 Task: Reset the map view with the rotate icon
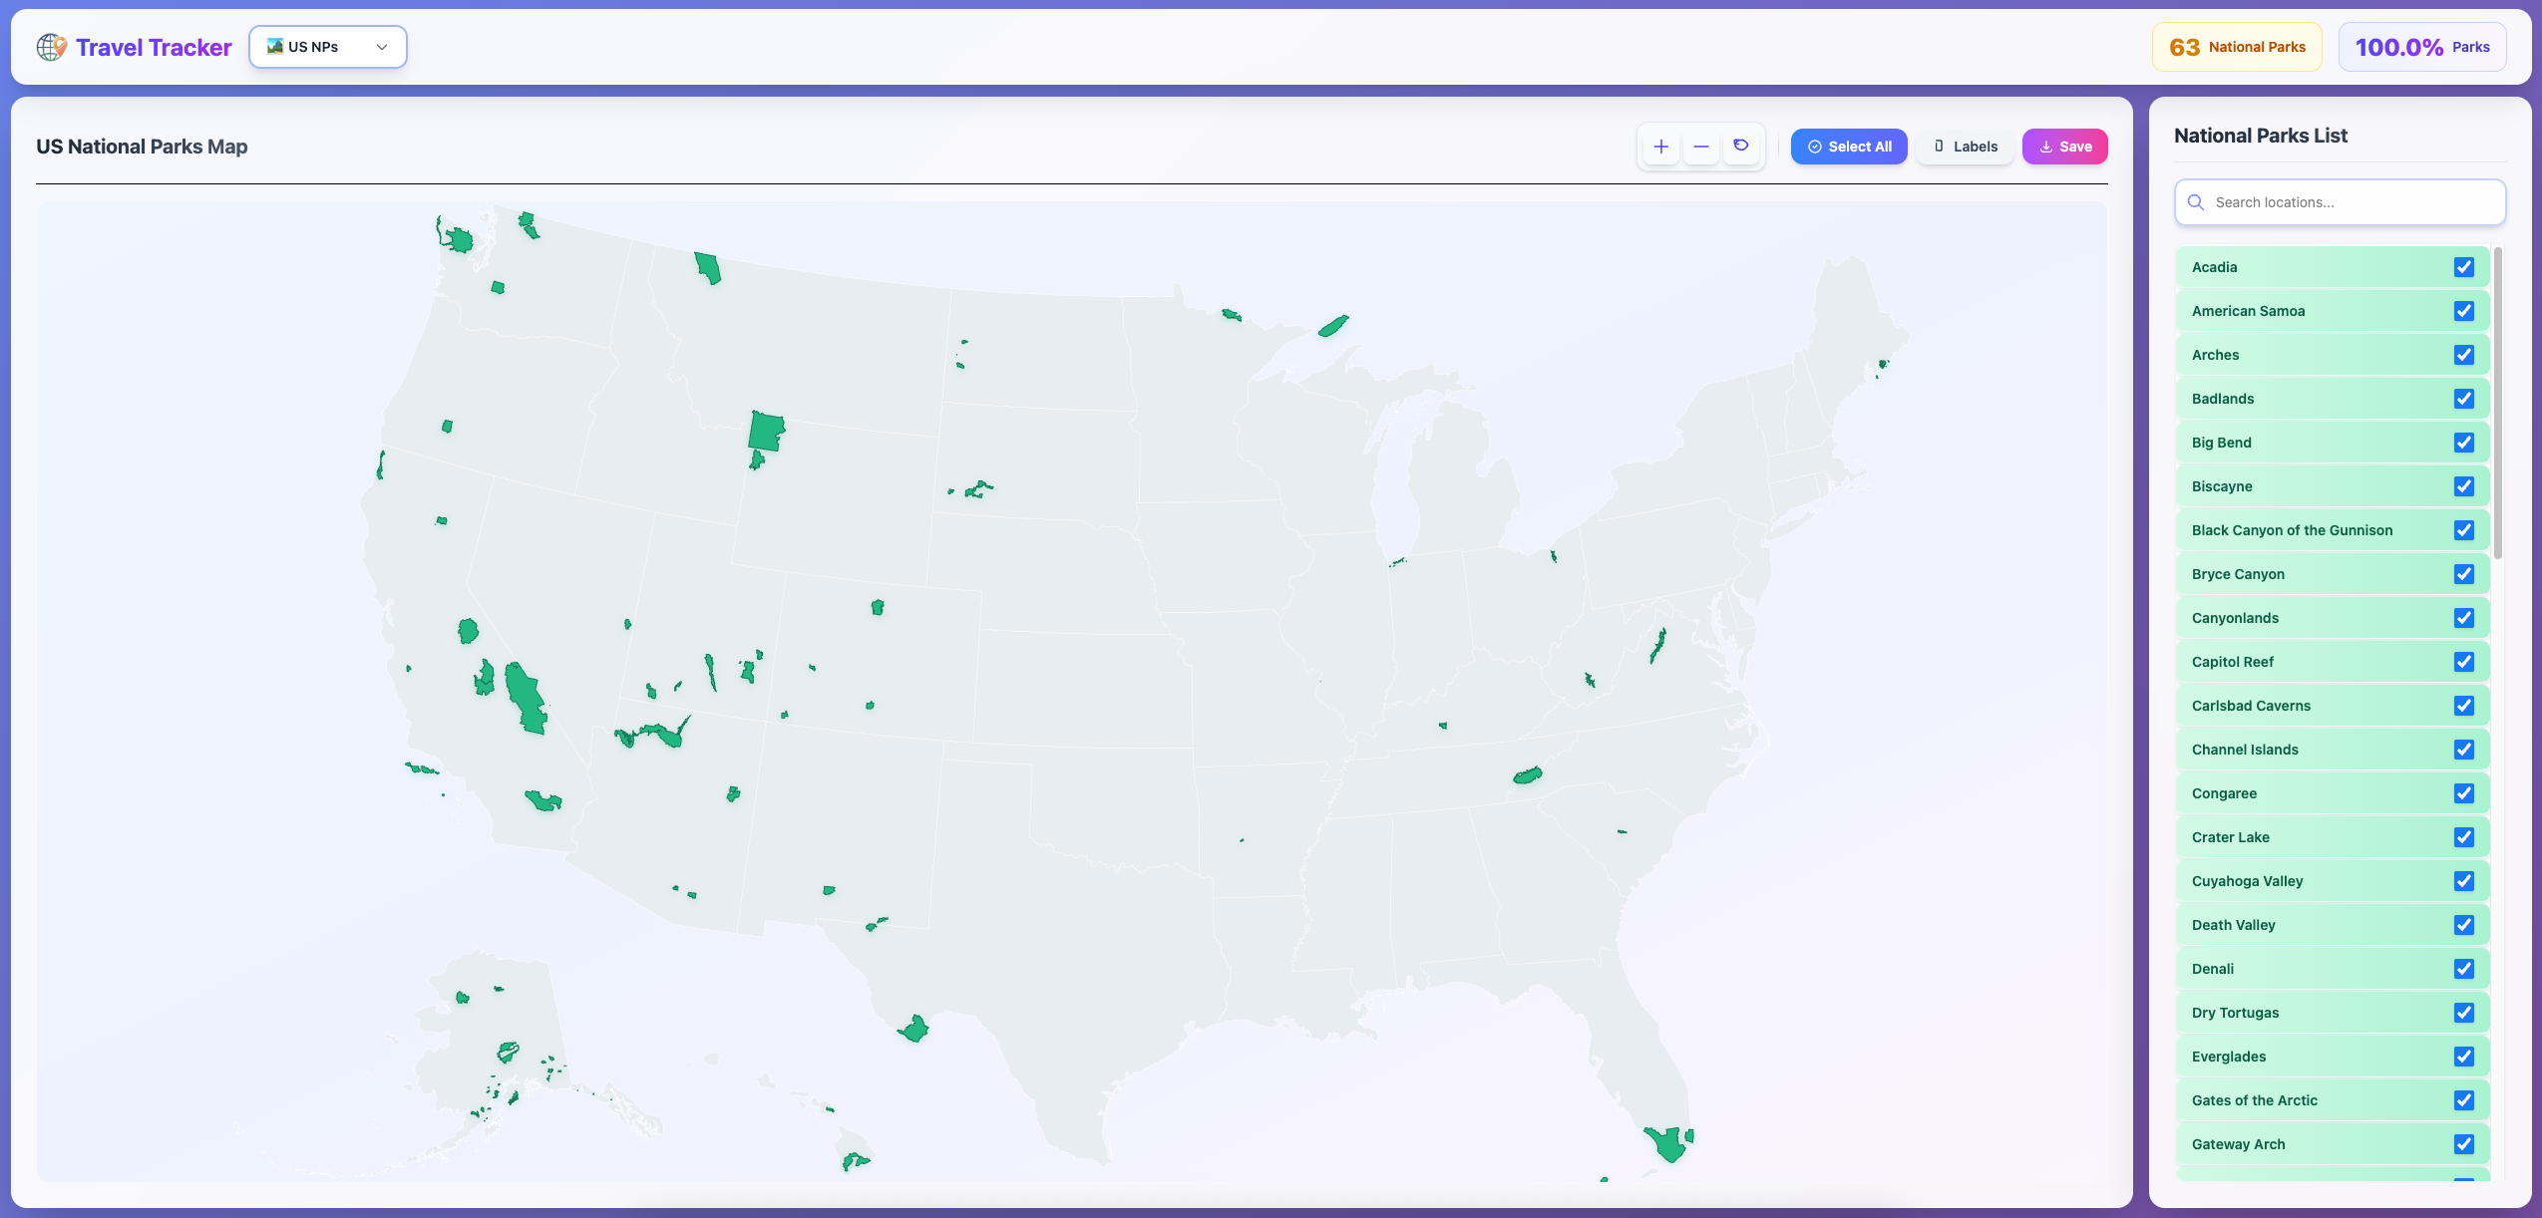(1742, 146)
